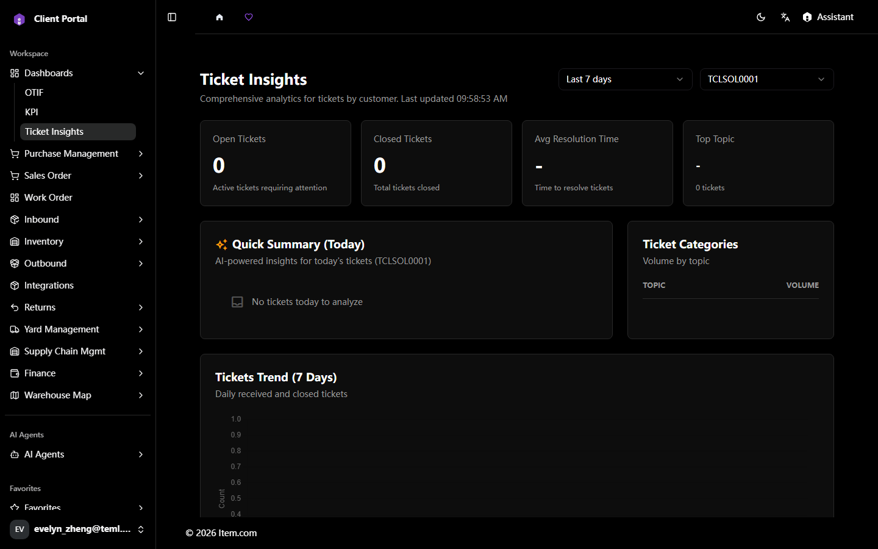
Task: Click the Closed Tickets card
Action: coord(437,163)
